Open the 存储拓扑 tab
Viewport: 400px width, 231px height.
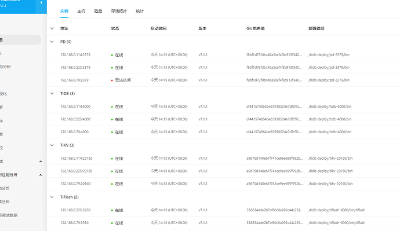click(119, 11)
